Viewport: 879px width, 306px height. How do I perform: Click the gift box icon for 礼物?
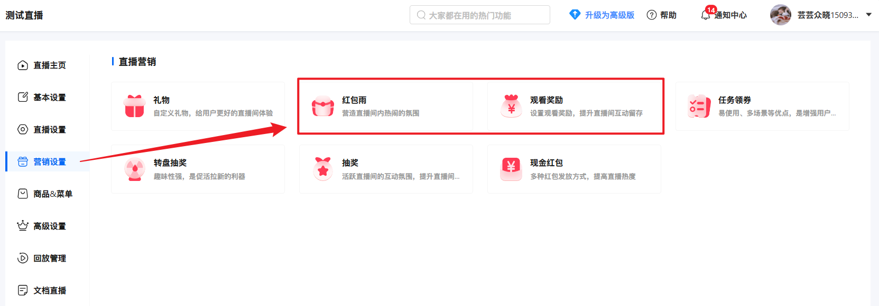point(134,106)
